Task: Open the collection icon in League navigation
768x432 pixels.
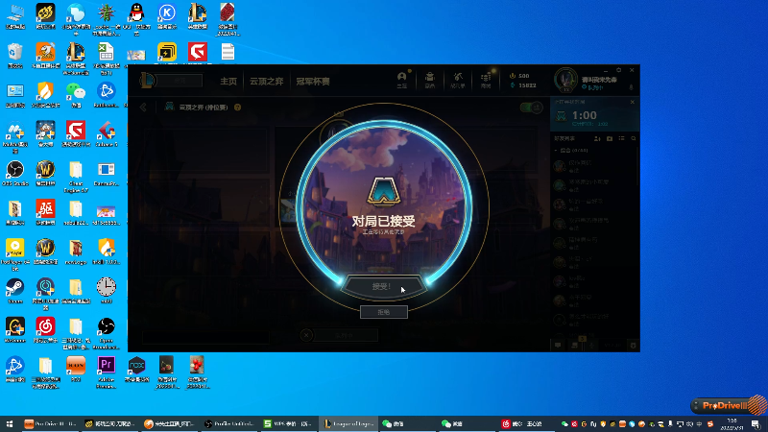Action: (429, 80)
